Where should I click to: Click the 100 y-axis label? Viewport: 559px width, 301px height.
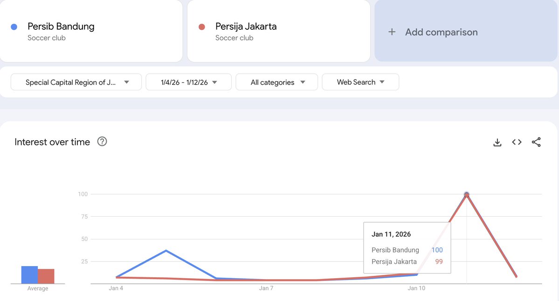[83, 194]
